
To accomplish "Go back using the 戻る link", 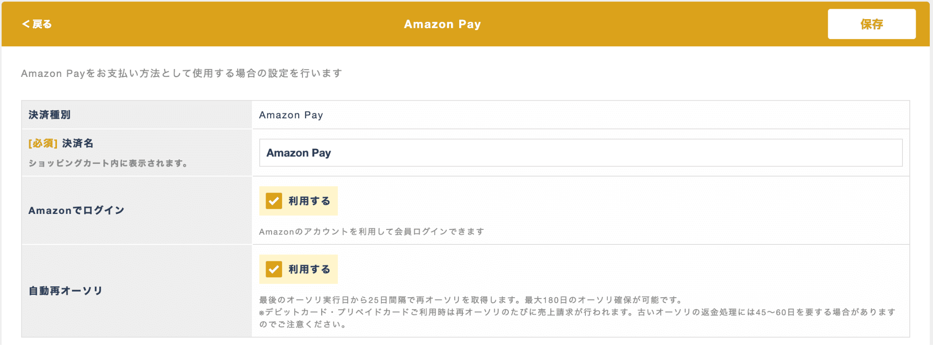I will (37, 24).
